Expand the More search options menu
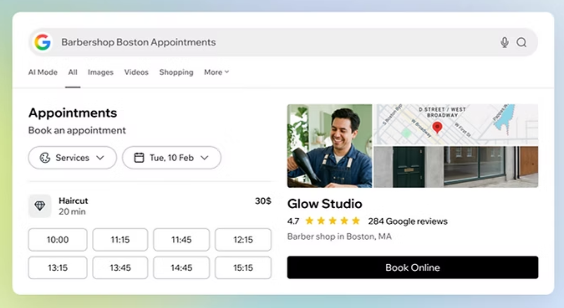The width and height of the screenshot is (564, 308). pyautogui.click(x=216, y=72)
